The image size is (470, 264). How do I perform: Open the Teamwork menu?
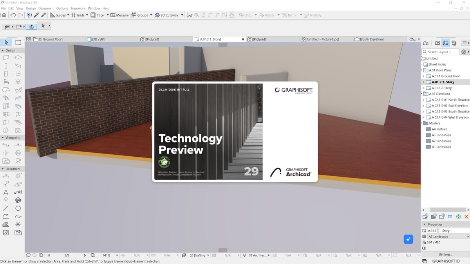point(78,8)
